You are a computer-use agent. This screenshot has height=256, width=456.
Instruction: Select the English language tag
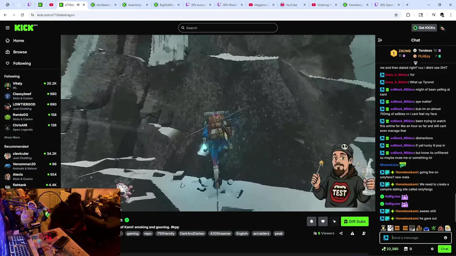pos(242,234)
